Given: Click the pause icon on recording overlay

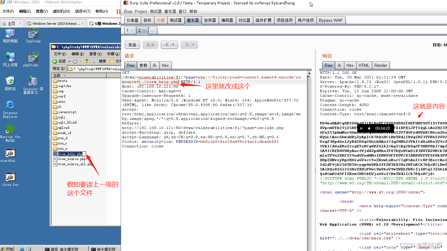Looking at the screenshot, I should (361, 128).
